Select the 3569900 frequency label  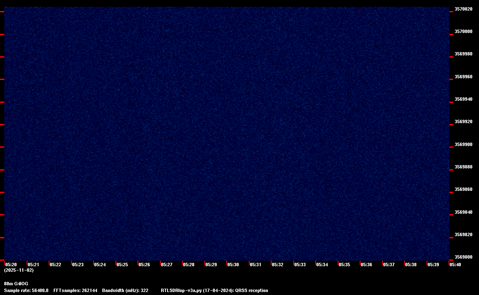click(463, 144)
